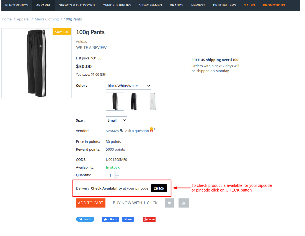Click the 100g Pants breadcrumb text
Screen dimensions: 305x236
pos(73,19)
